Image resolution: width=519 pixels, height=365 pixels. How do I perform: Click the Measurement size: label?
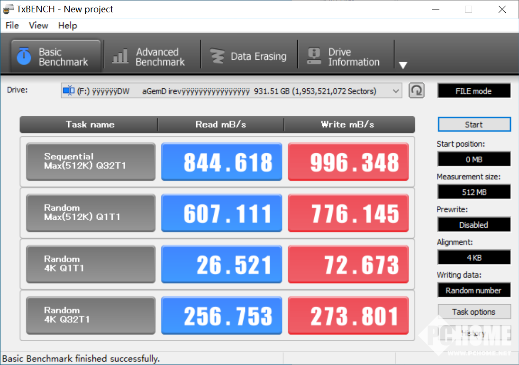tap(468, 177)
